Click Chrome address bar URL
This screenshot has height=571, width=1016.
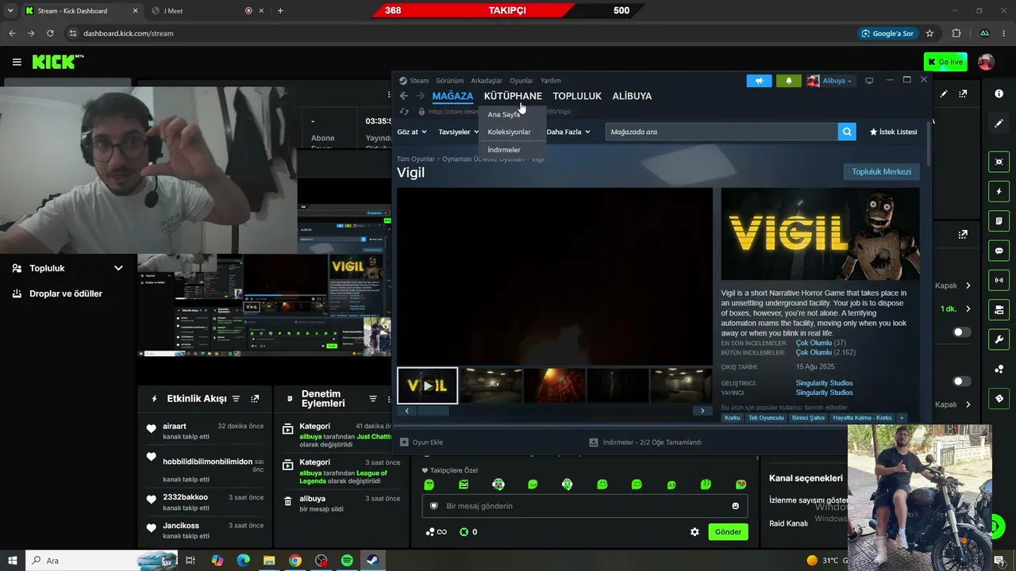(128, 33)
